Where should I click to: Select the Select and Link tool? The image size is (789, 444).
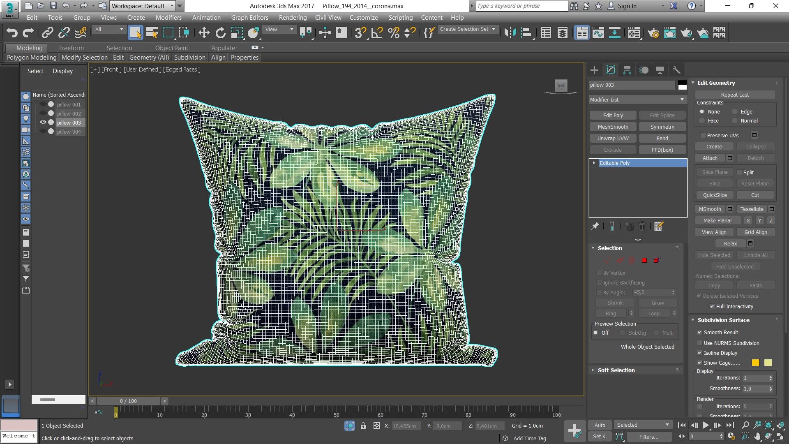(48, 32)
